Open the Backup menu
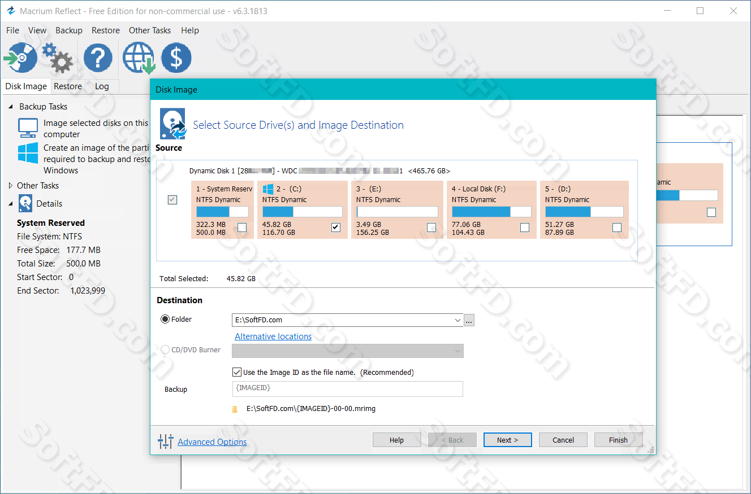Image resolution: width=751 pixels, height=494 pixels. 69,30
